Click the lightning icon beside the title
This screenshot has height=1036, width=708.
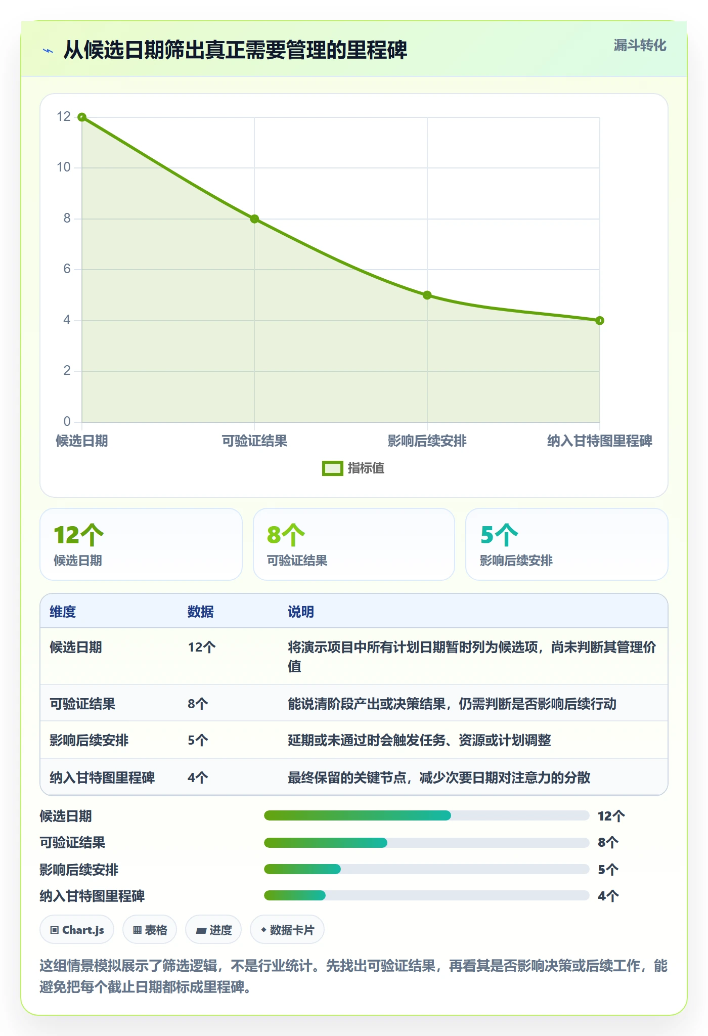[x=48, y=51]
